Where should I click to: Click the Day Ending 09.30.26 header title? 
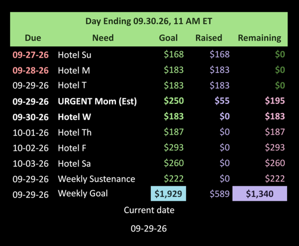(x=149, y=21)
